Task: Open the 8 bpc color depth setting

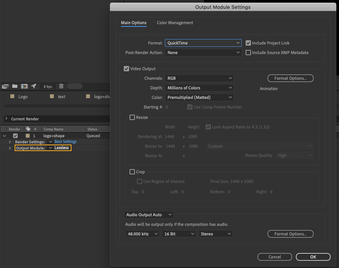Action: tap(48, 87)
